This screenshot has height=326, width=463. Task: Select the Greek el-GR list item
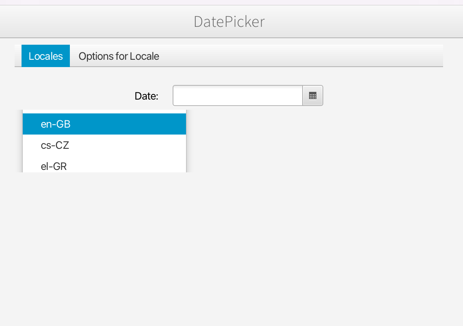coord(104,166)
